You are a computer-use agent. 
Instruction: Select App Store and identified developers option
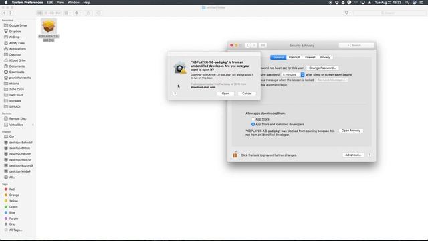click(253, 124)
